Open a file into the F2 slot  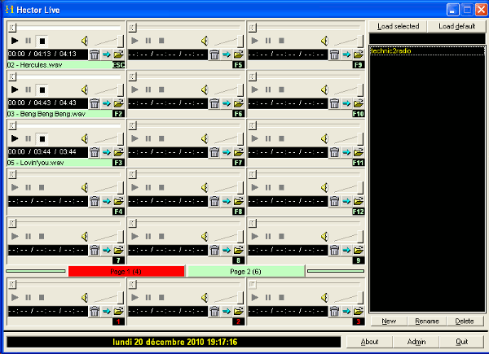pyautogui.click(x=118, y=104)
